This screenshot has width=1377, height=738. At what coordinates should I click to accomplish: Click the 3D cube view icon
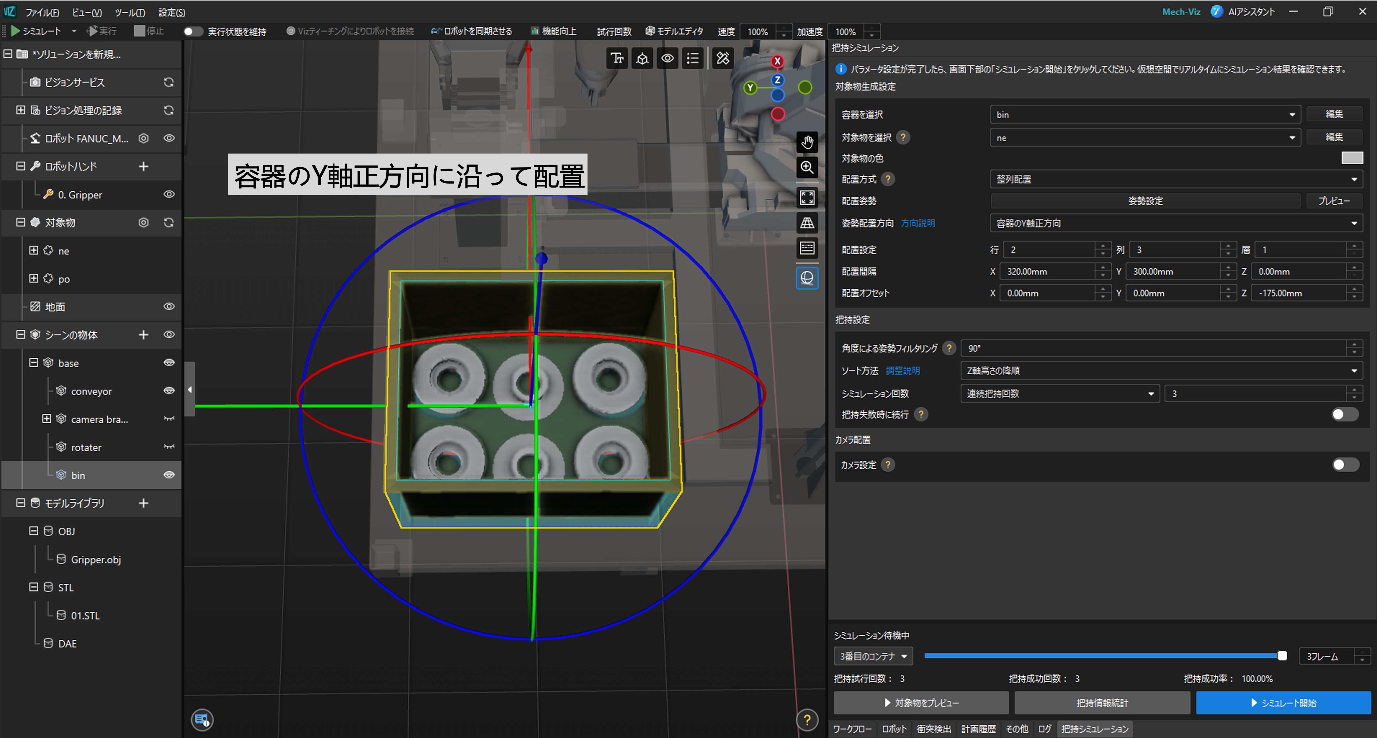pyautogui.click(x=642, y=58)
